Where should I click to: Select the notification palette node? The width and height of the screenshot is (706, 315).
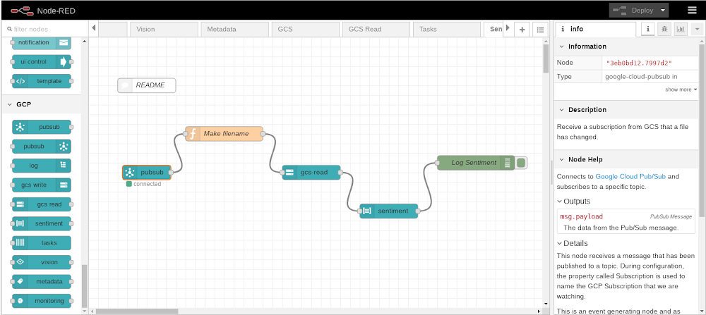(x=42, y=43)
